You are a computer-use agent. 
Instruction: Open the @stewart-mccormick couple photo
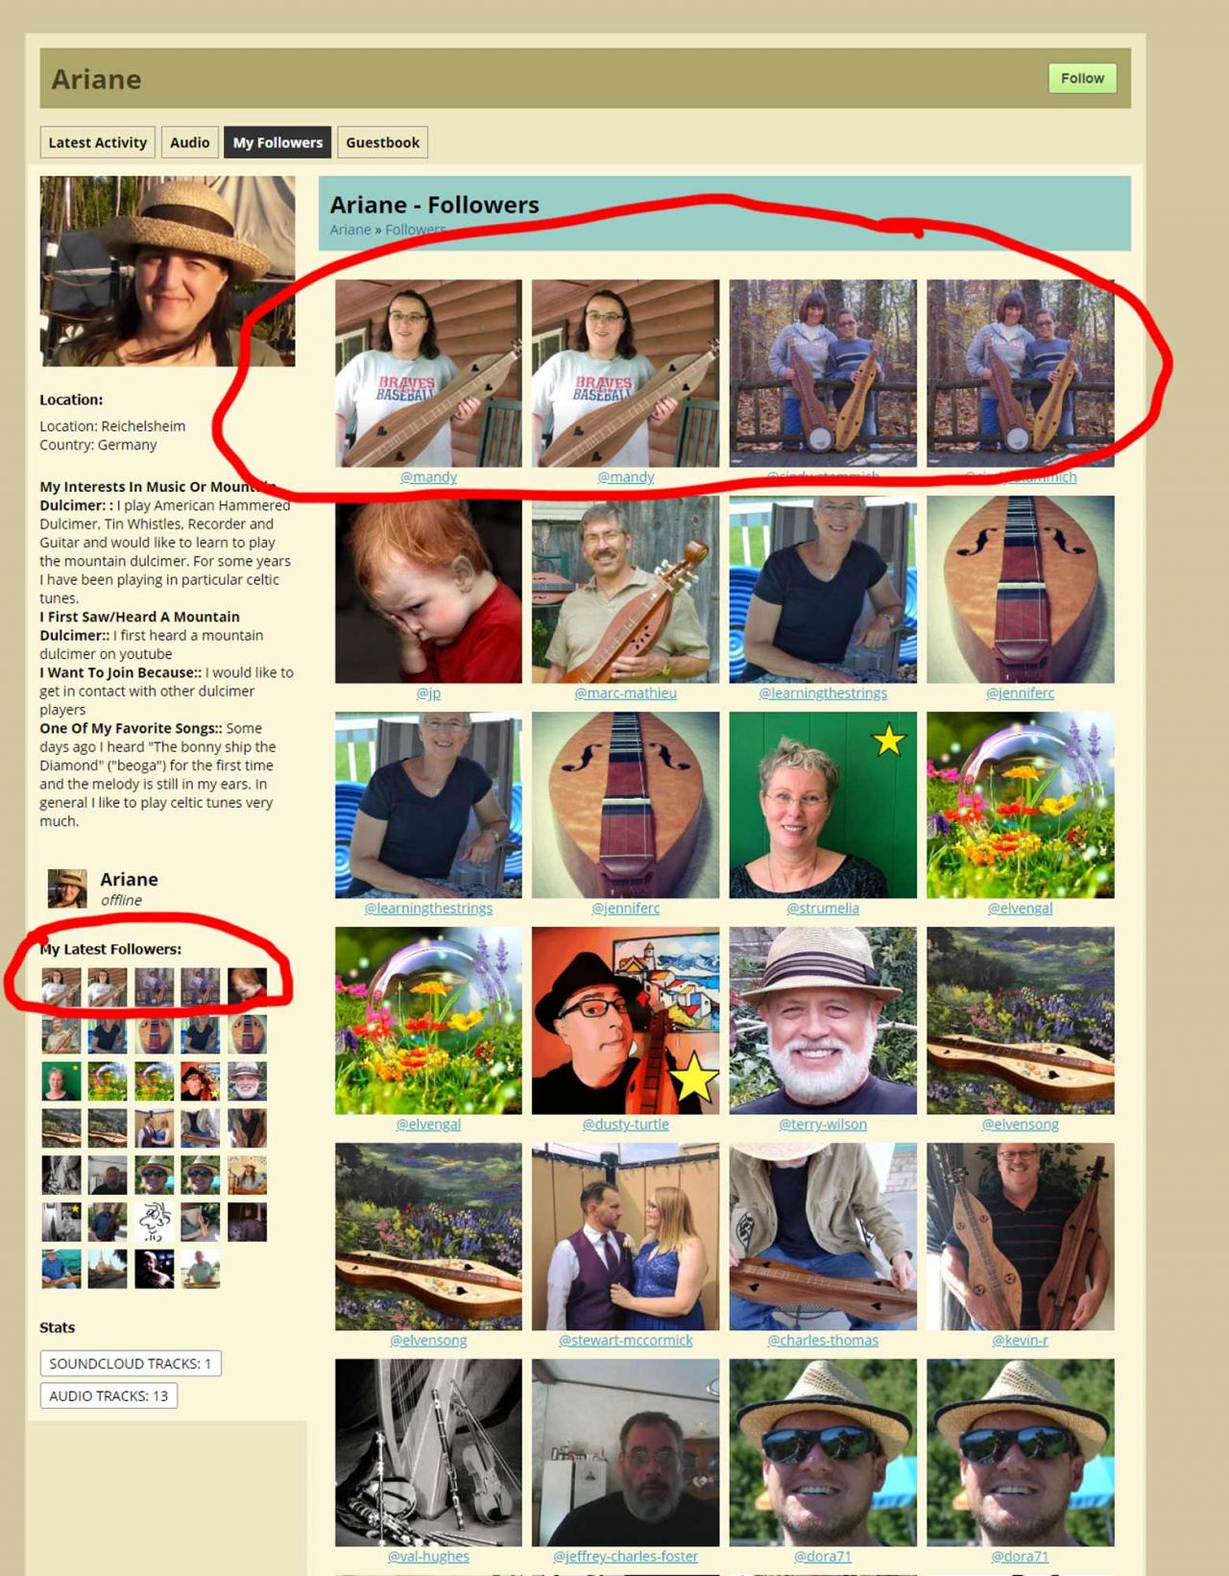tap(625, 1236)
